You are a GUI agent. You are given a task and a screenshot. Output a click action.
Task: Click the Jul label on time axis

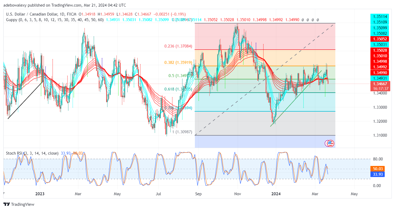(159, 194)
